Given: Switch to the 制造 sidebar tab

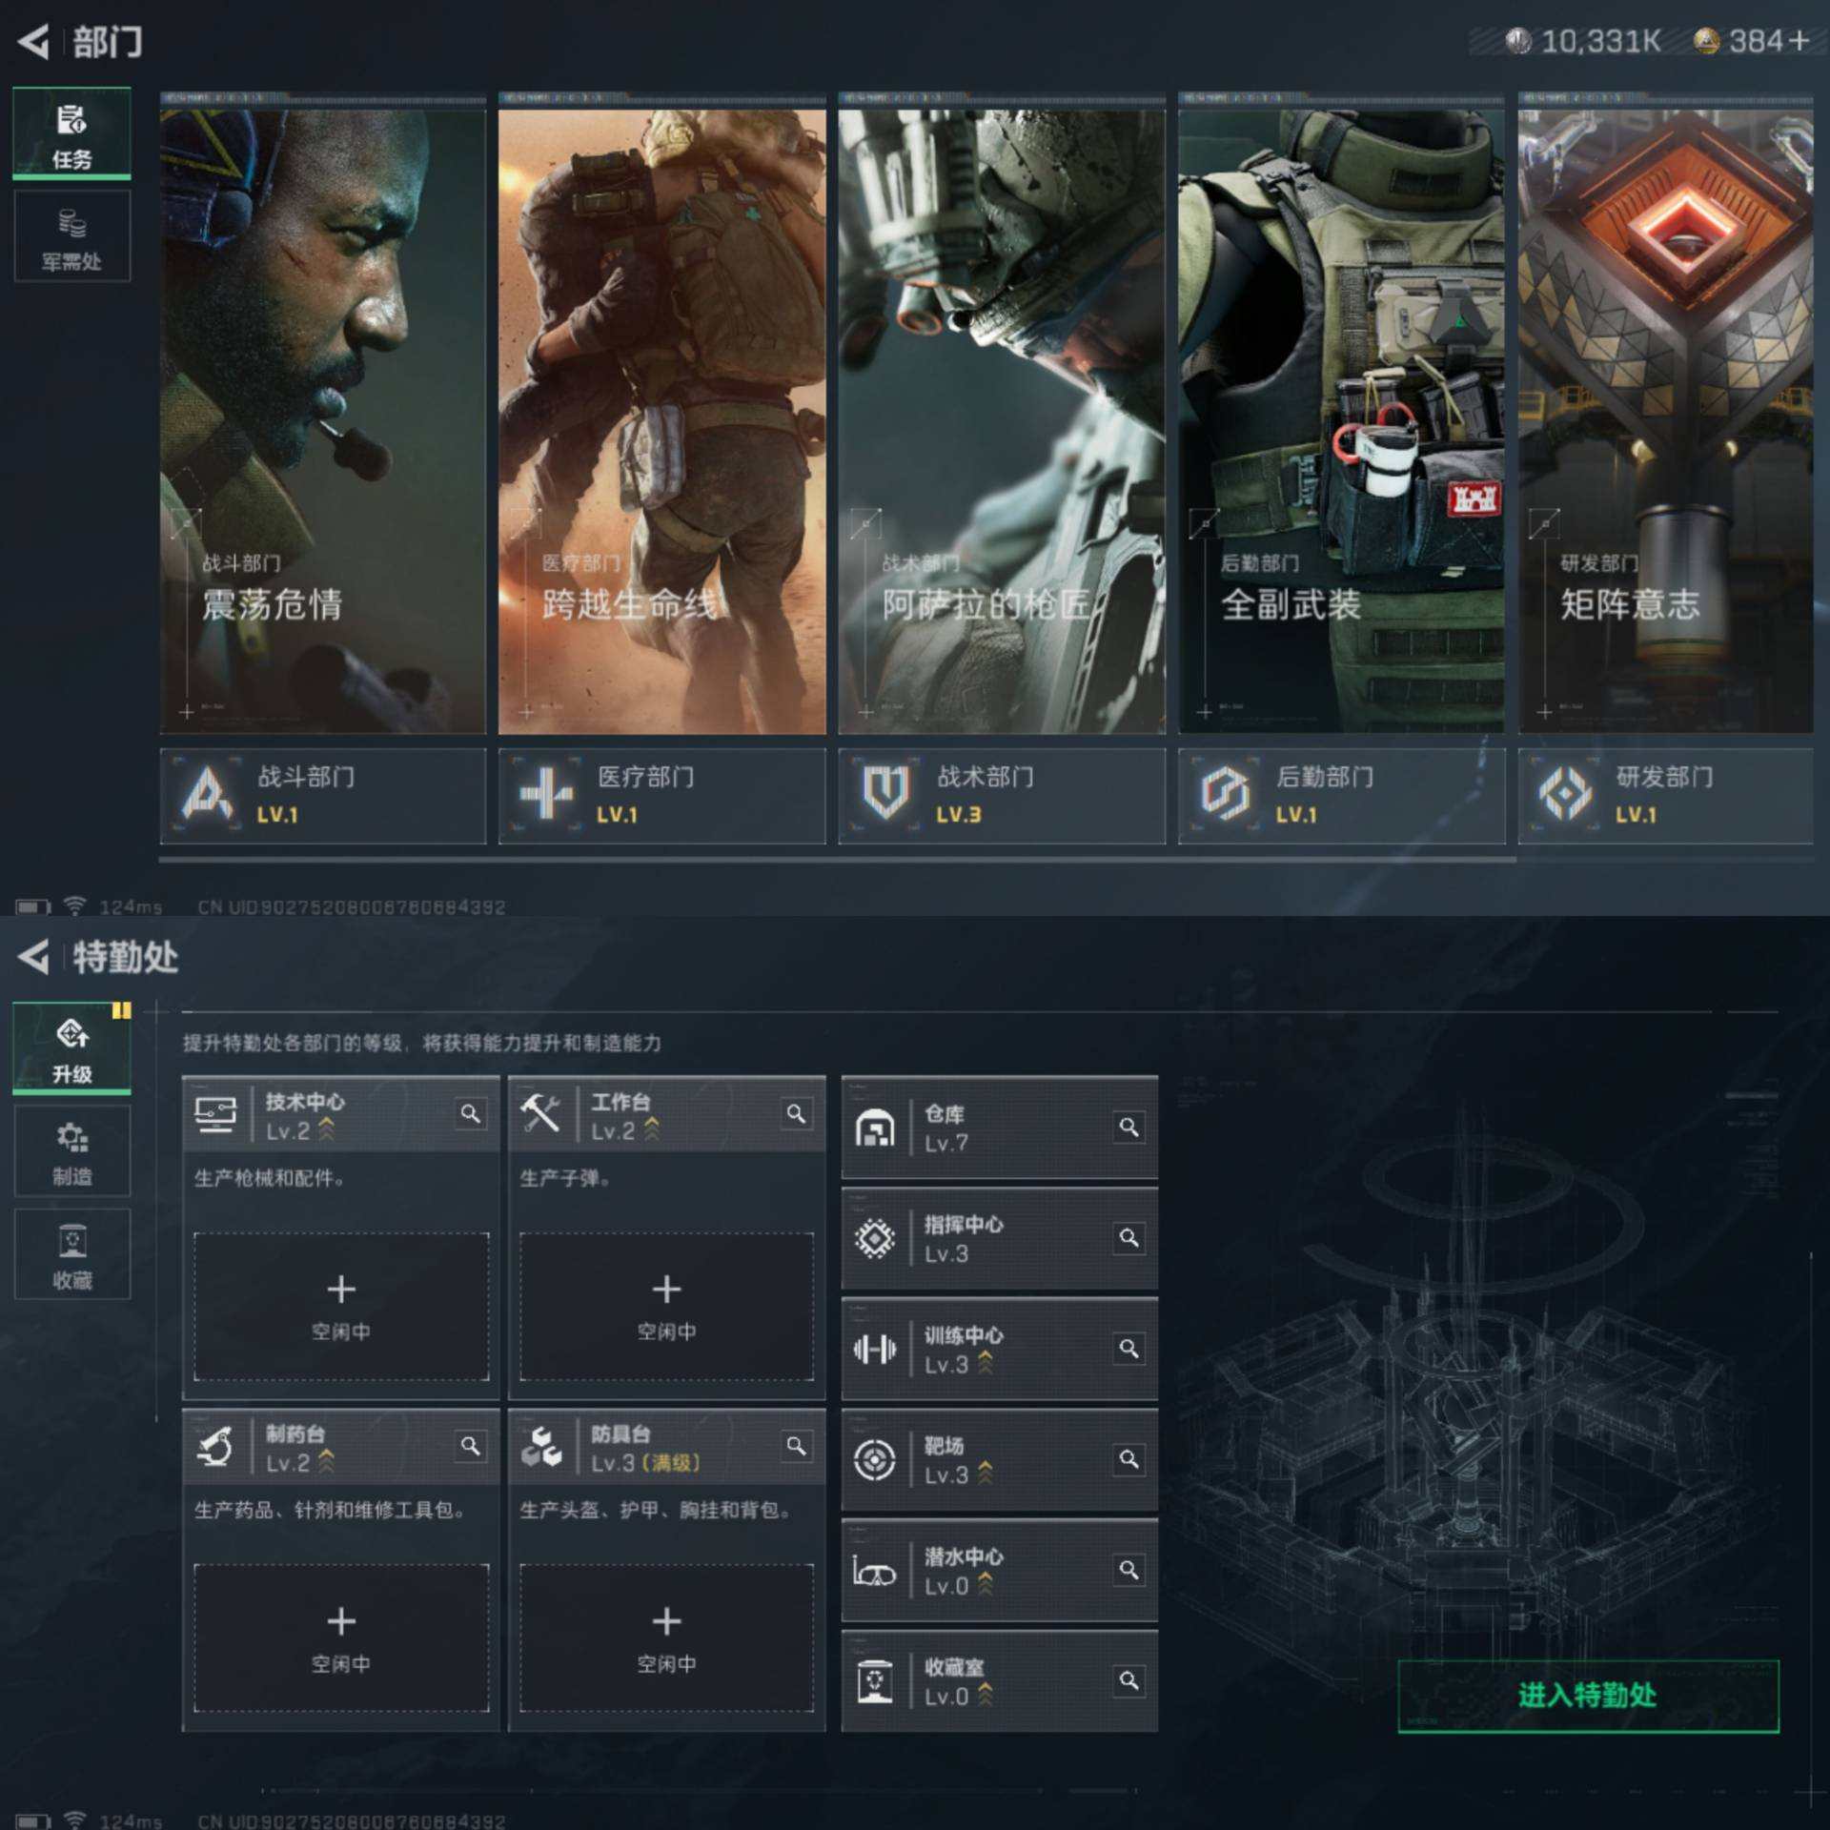Looking at the screenshot, I should [x=72, y=1151].
